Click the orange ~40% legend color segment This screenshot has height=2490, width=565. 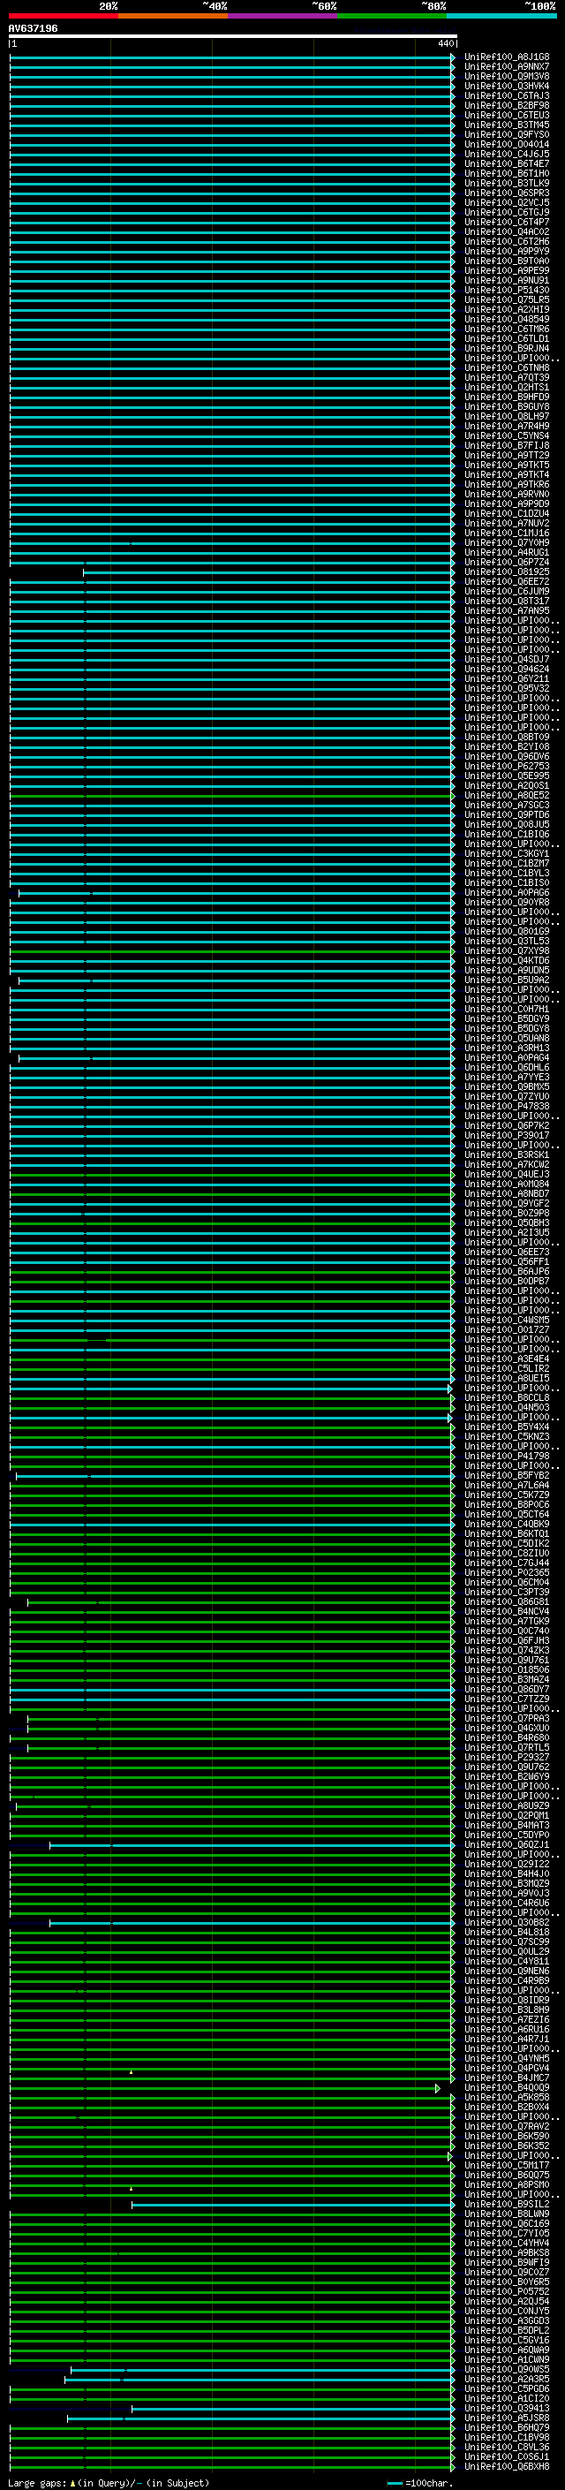click(173, 16)
